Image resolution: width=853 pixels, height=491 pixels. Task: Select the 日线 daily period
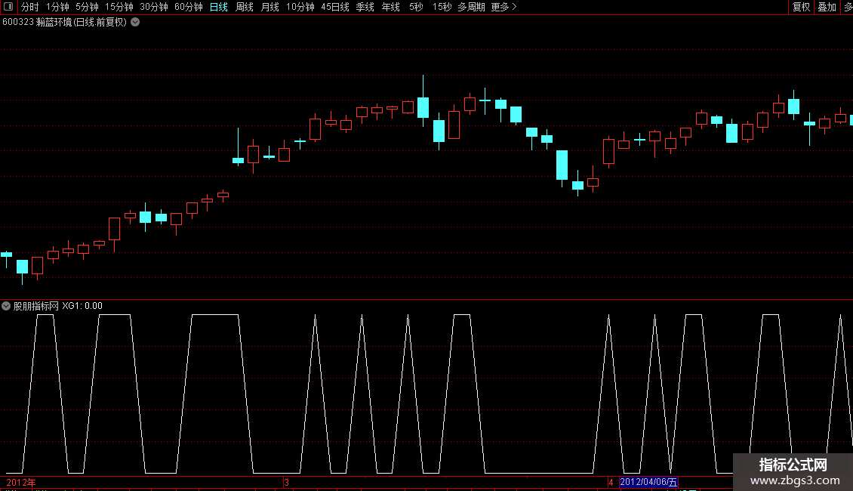(219, 7)
